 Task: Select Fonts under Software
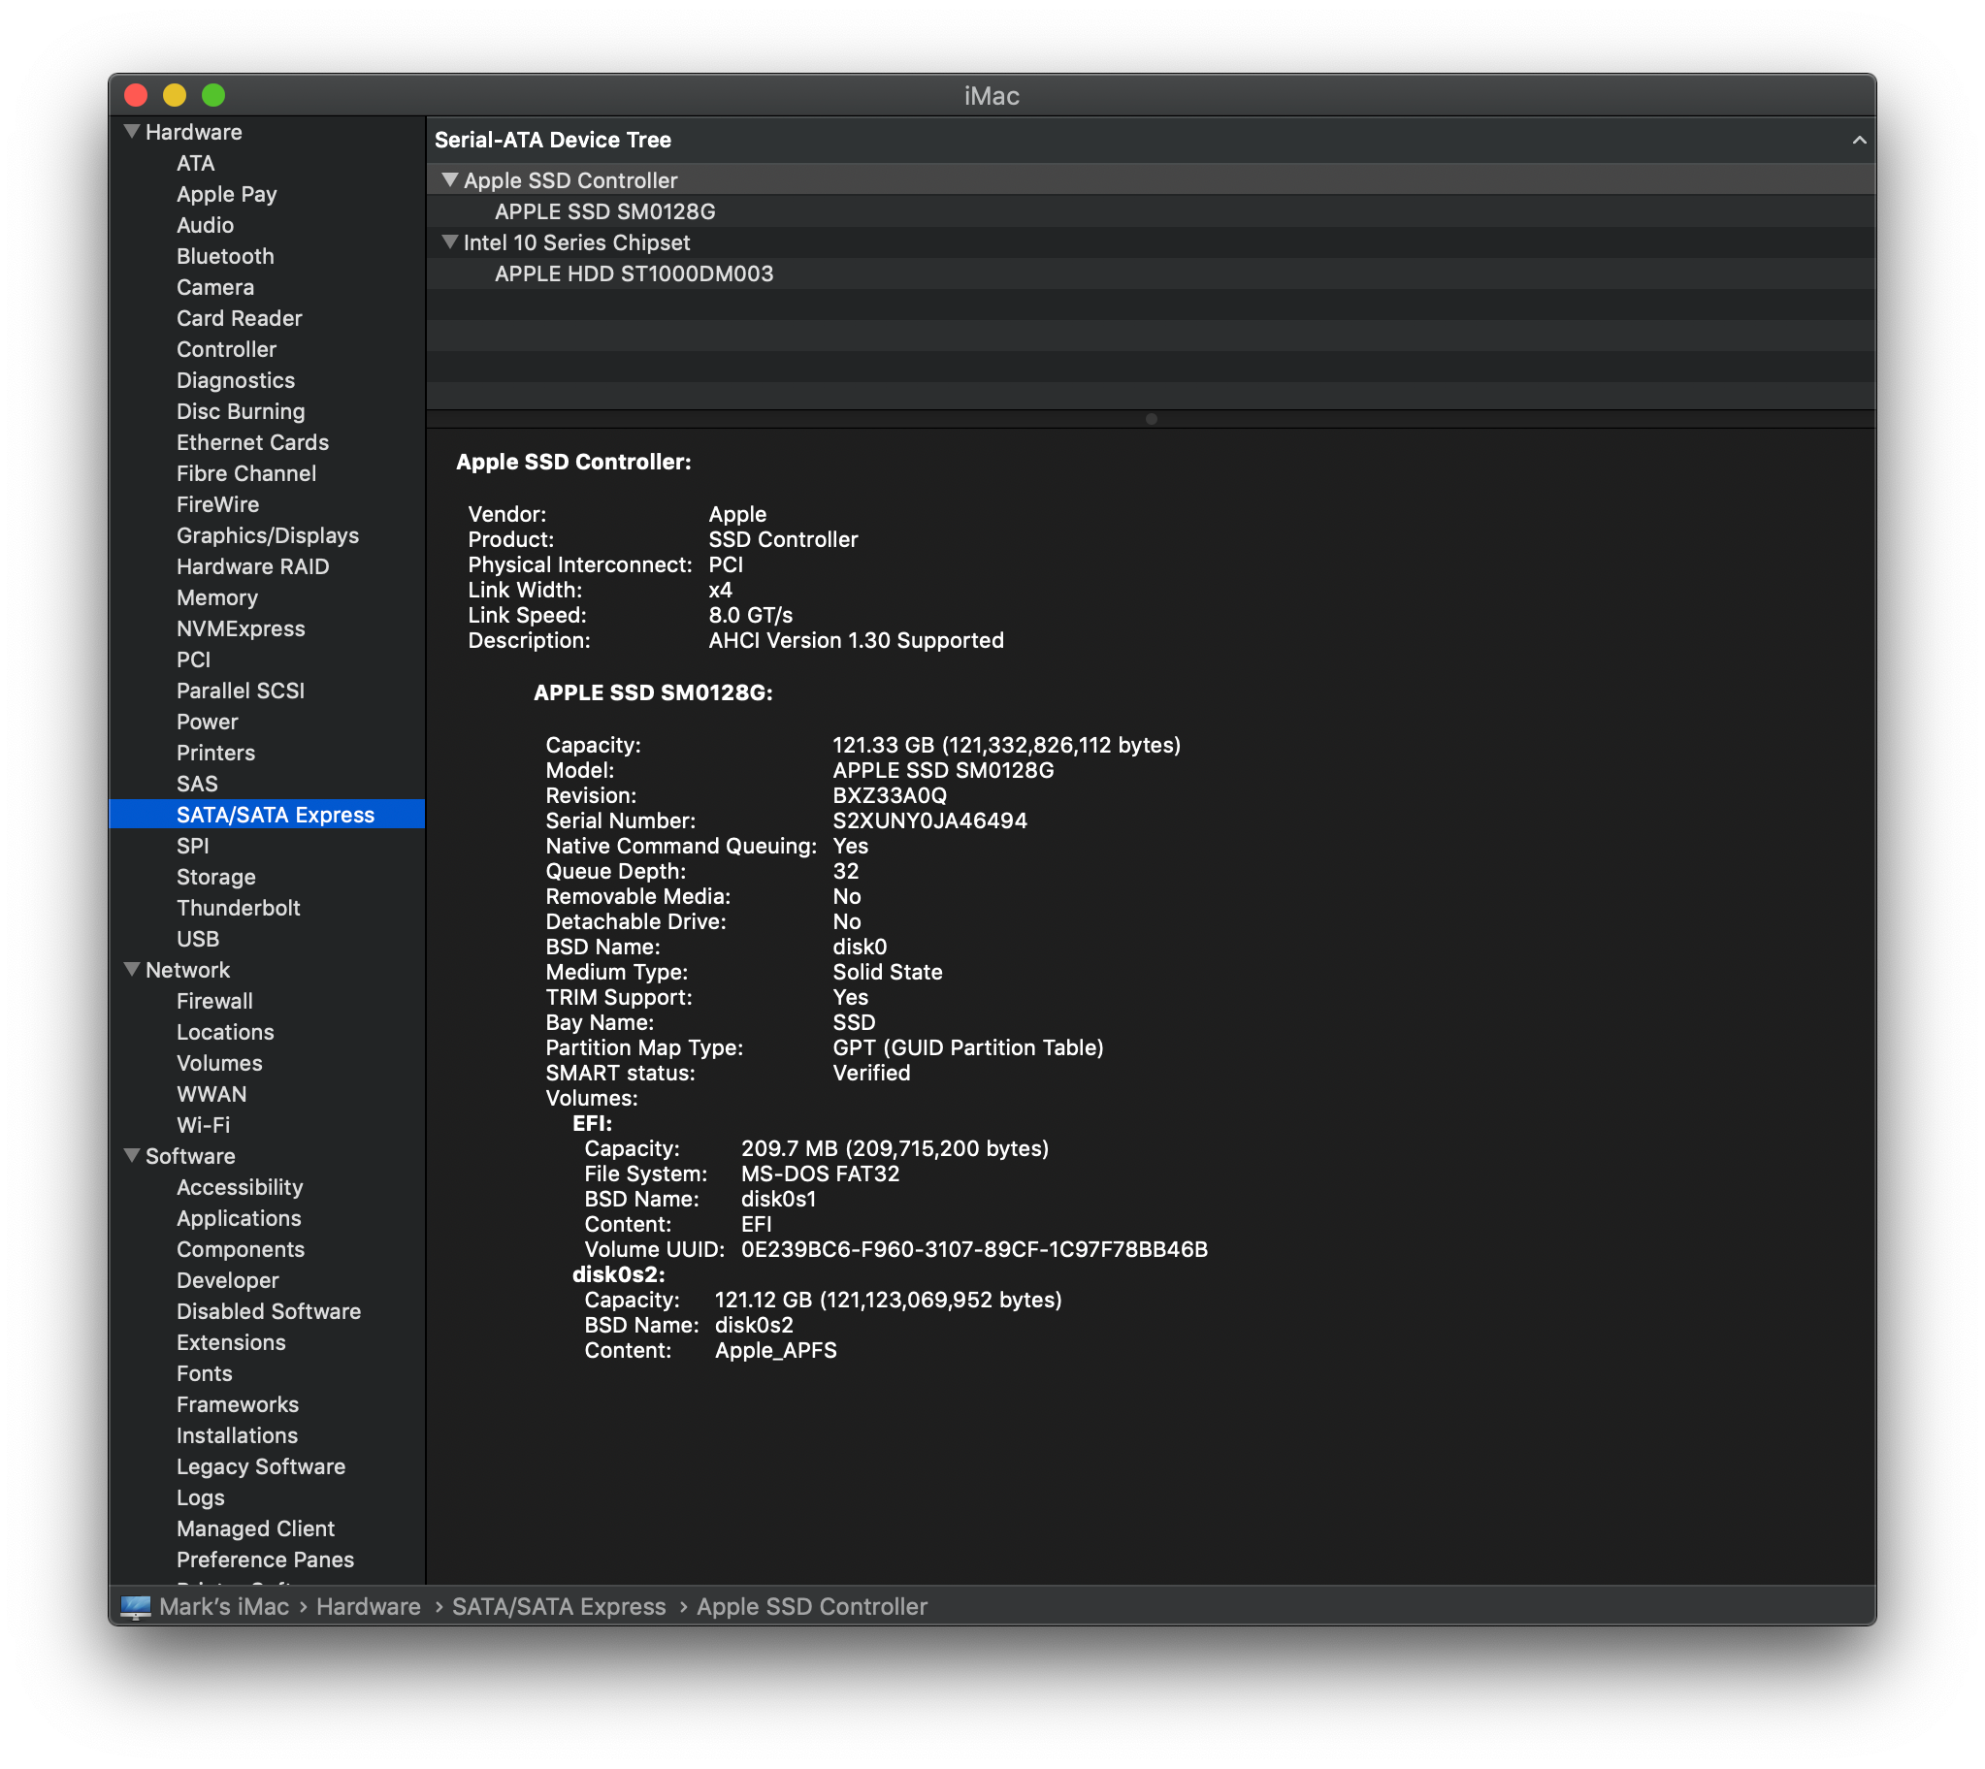point(204,1374)
